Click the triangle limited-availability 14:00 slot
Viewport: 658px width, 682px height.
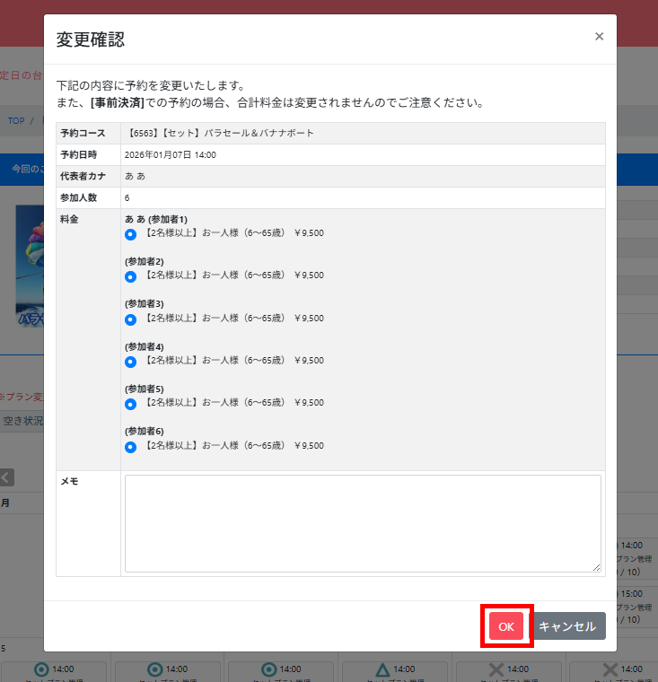[396, 670]
